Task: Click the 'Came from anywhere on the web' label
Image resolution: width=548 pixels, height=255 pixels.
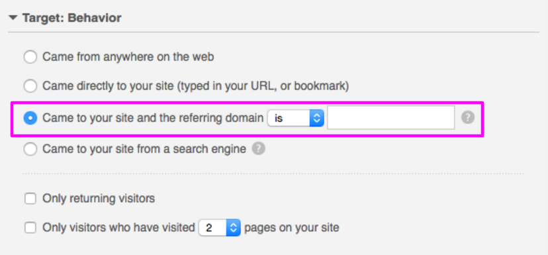Action: point(128,57)
